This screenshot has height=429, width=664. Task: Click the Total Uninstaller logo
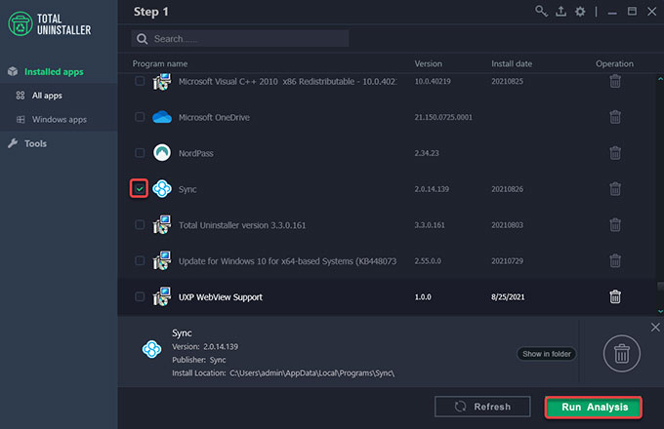point(50,24)
